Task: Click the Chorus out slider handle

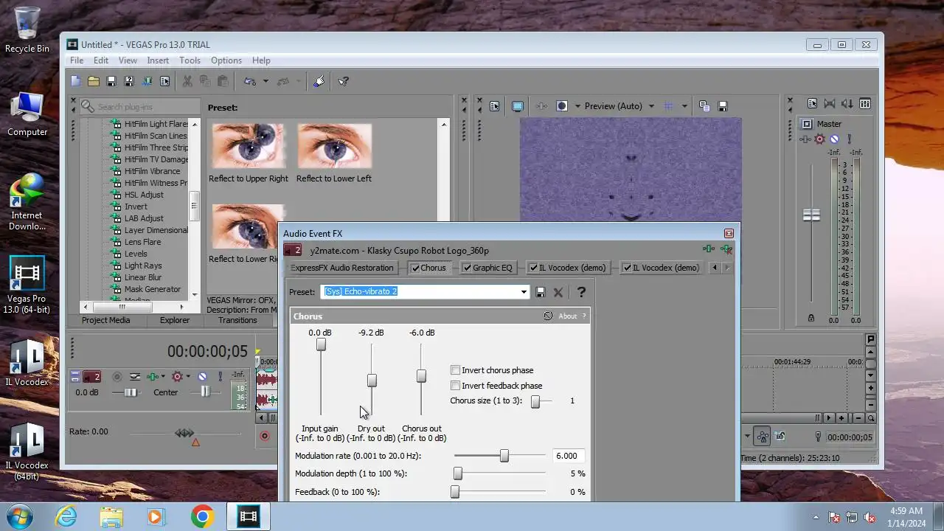Action: (421, 376)
